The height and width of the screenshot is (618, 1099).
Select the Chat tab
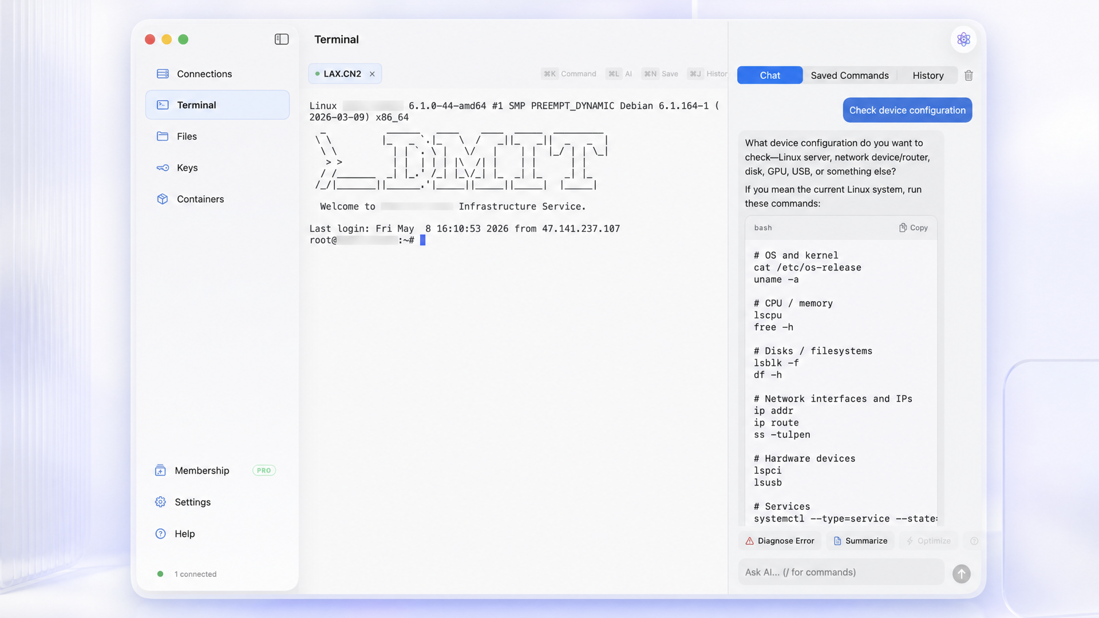point(770,76)
